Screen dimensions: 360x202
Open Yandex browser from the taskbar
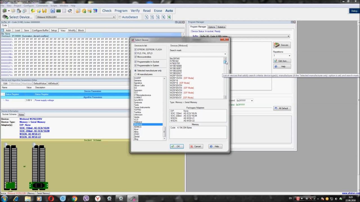98,199
